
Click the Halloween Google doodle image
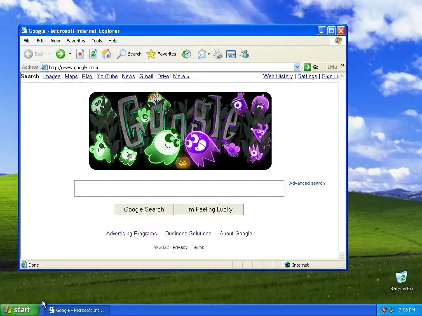181,131
